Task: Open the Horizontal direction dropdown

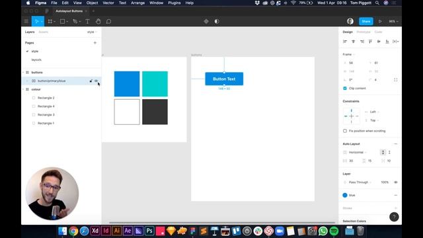Action: 358,153
